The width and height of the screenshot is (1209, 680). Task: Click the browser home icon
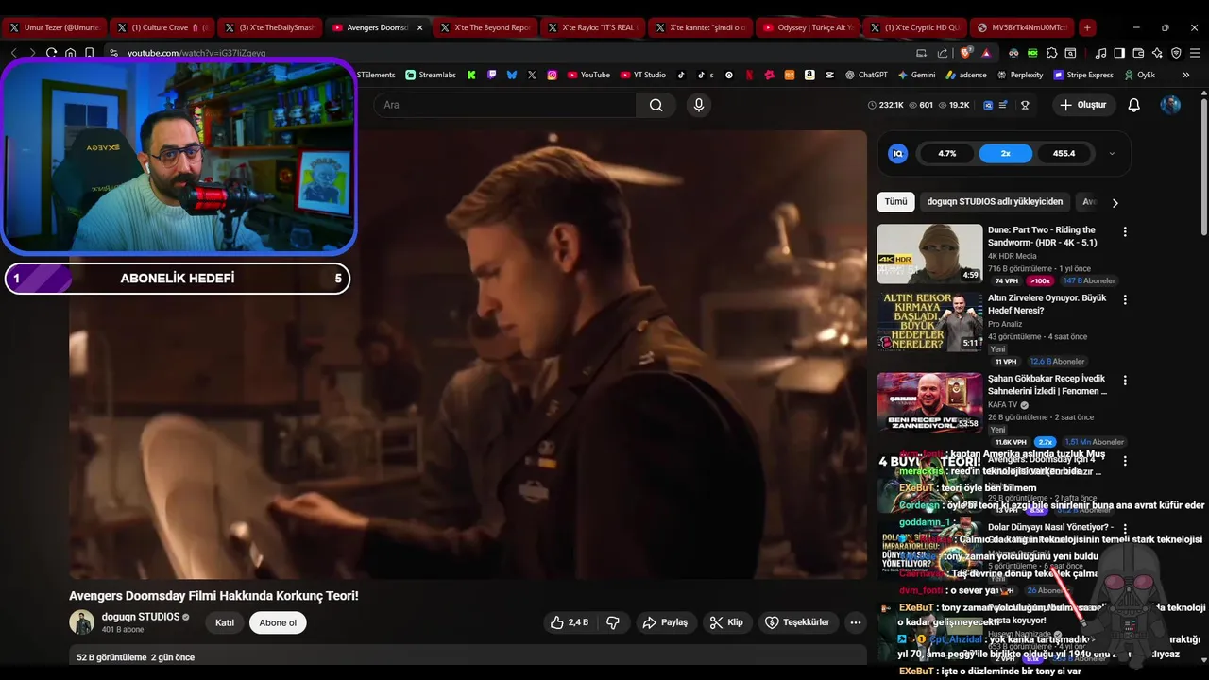pyautogui.click(x=70, y=53)
